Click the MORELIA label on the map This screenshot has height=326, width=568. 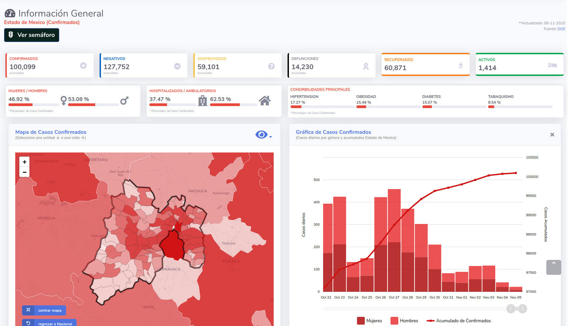(46, 218)
